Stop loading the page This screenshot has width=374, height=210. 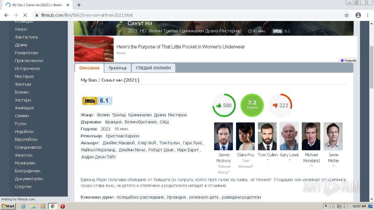point(25,15)
